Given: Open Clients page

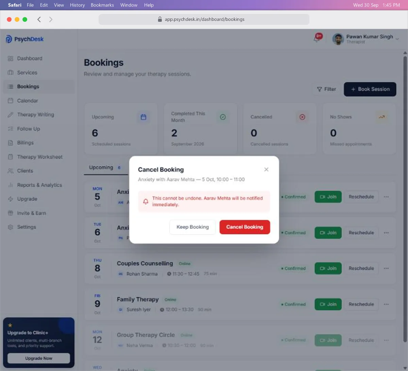Looking at the screenshot, I should click(39, 171).
